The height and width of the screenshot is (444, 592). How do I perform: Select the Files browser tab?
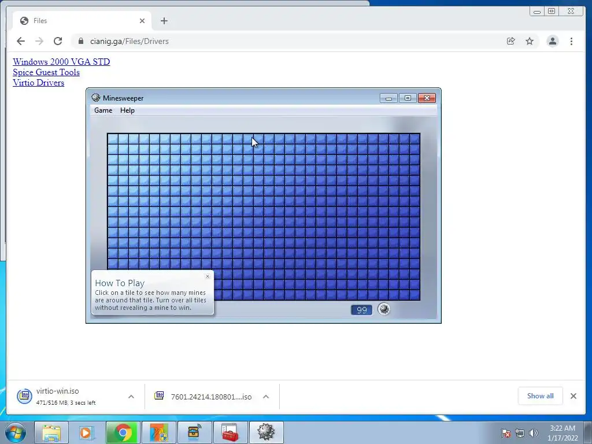pyautogui.click(x=82, y=21)
